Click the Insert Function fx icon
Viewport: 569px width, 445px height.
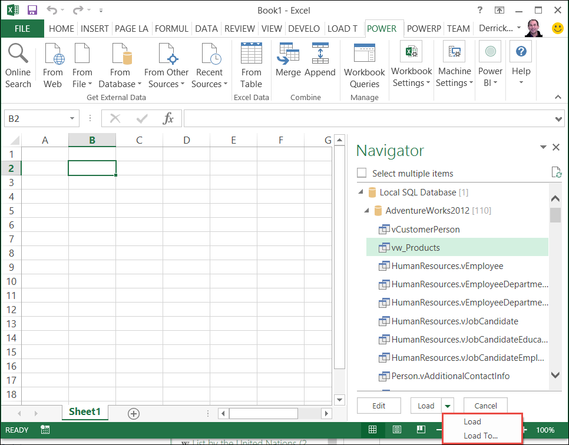[x=168, y=118]
